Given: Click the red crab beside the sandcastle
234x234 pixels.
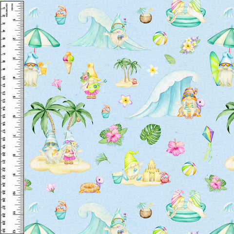Looking at the screenshot, I should (165, 177).
